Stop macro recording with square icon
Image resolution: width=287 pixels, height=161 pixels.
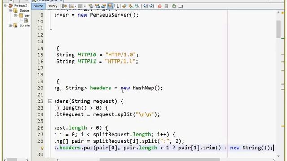pos(166,6)
